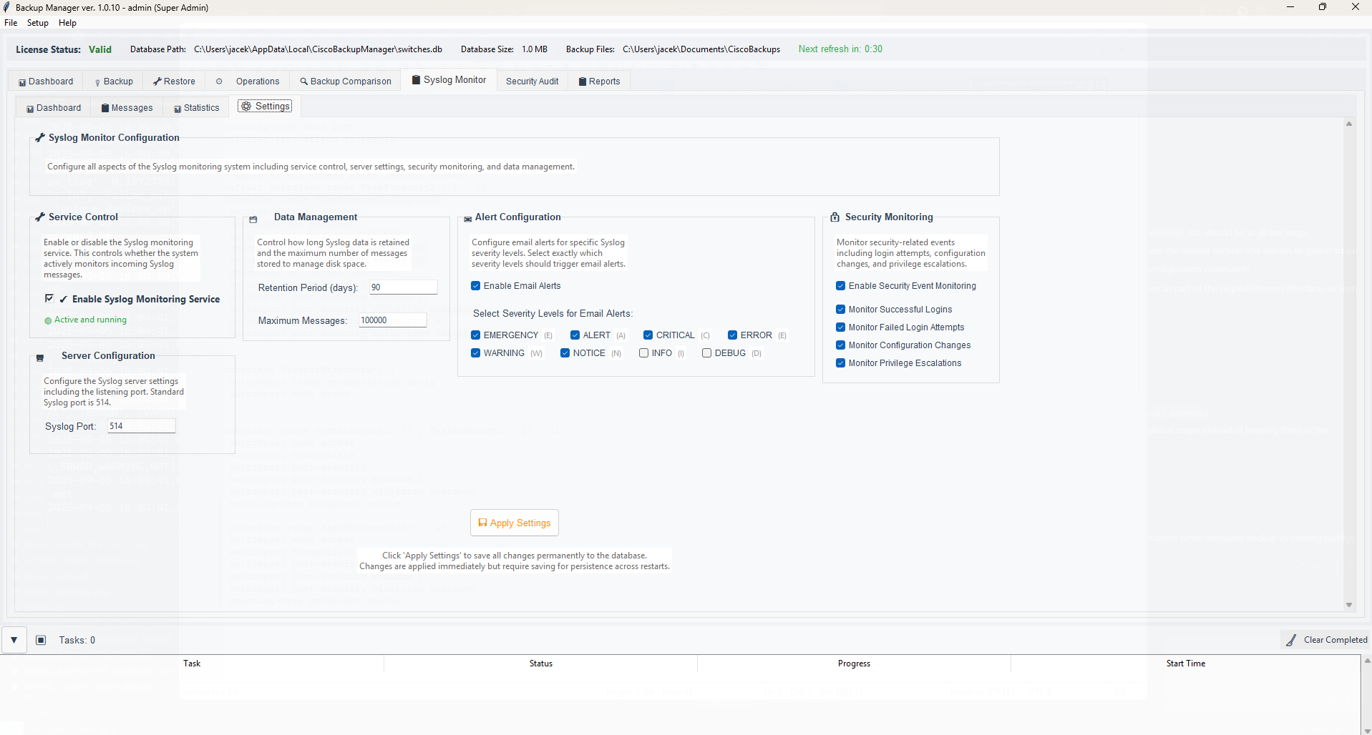Toggle Monitor Privilege Escalations checkbox
The height and width of the screenshot is (735, 1372).
pos(841,363)
